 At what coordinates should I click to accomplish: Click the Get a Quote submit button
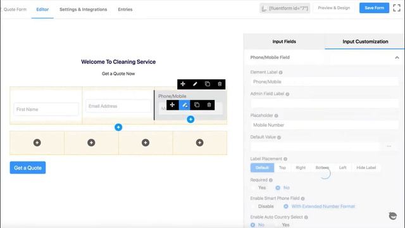28,168
